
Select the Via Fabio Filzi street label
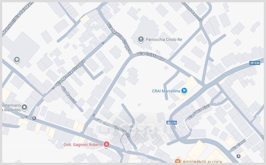(x=199, y=112)
